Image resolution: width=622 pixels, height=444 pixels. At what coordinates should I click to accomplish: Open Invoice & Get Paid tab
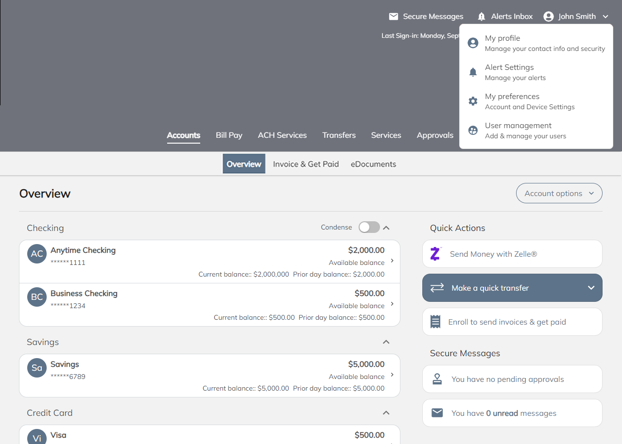[x=306, y=164]
